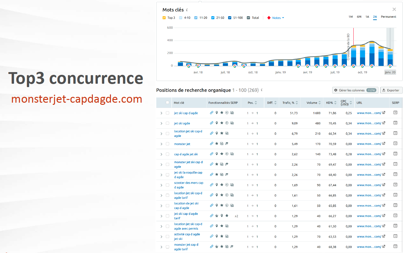Image resolution: width=403 pixels, height=253 pixels.
Task: Click the highlighted janv. 20 chart bar
Action: pyautogui.click(x=390, y=57)
